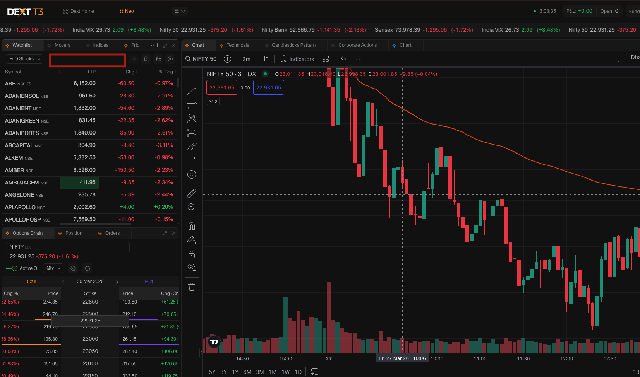This screenshot has width=640, height=377.
Task: Expand the collapsed indicators legend chevron
Action: click(213, 101)
